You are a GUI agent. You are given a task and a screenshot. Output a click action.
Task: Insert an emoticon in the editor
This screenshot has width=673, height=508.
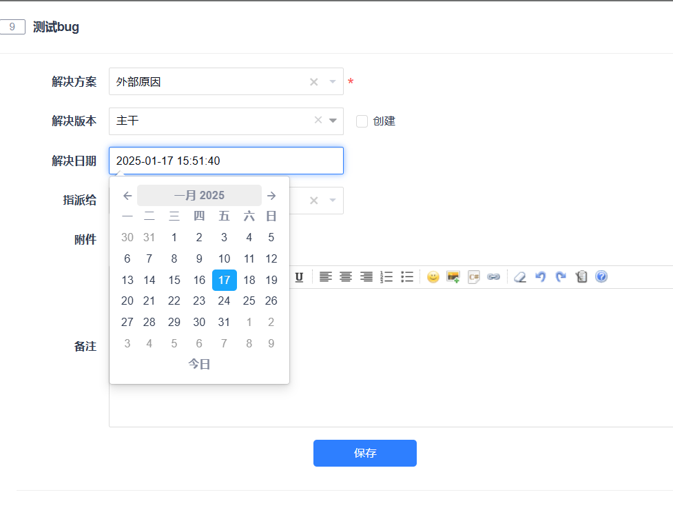pyautogui.click(x=433, y=277)
